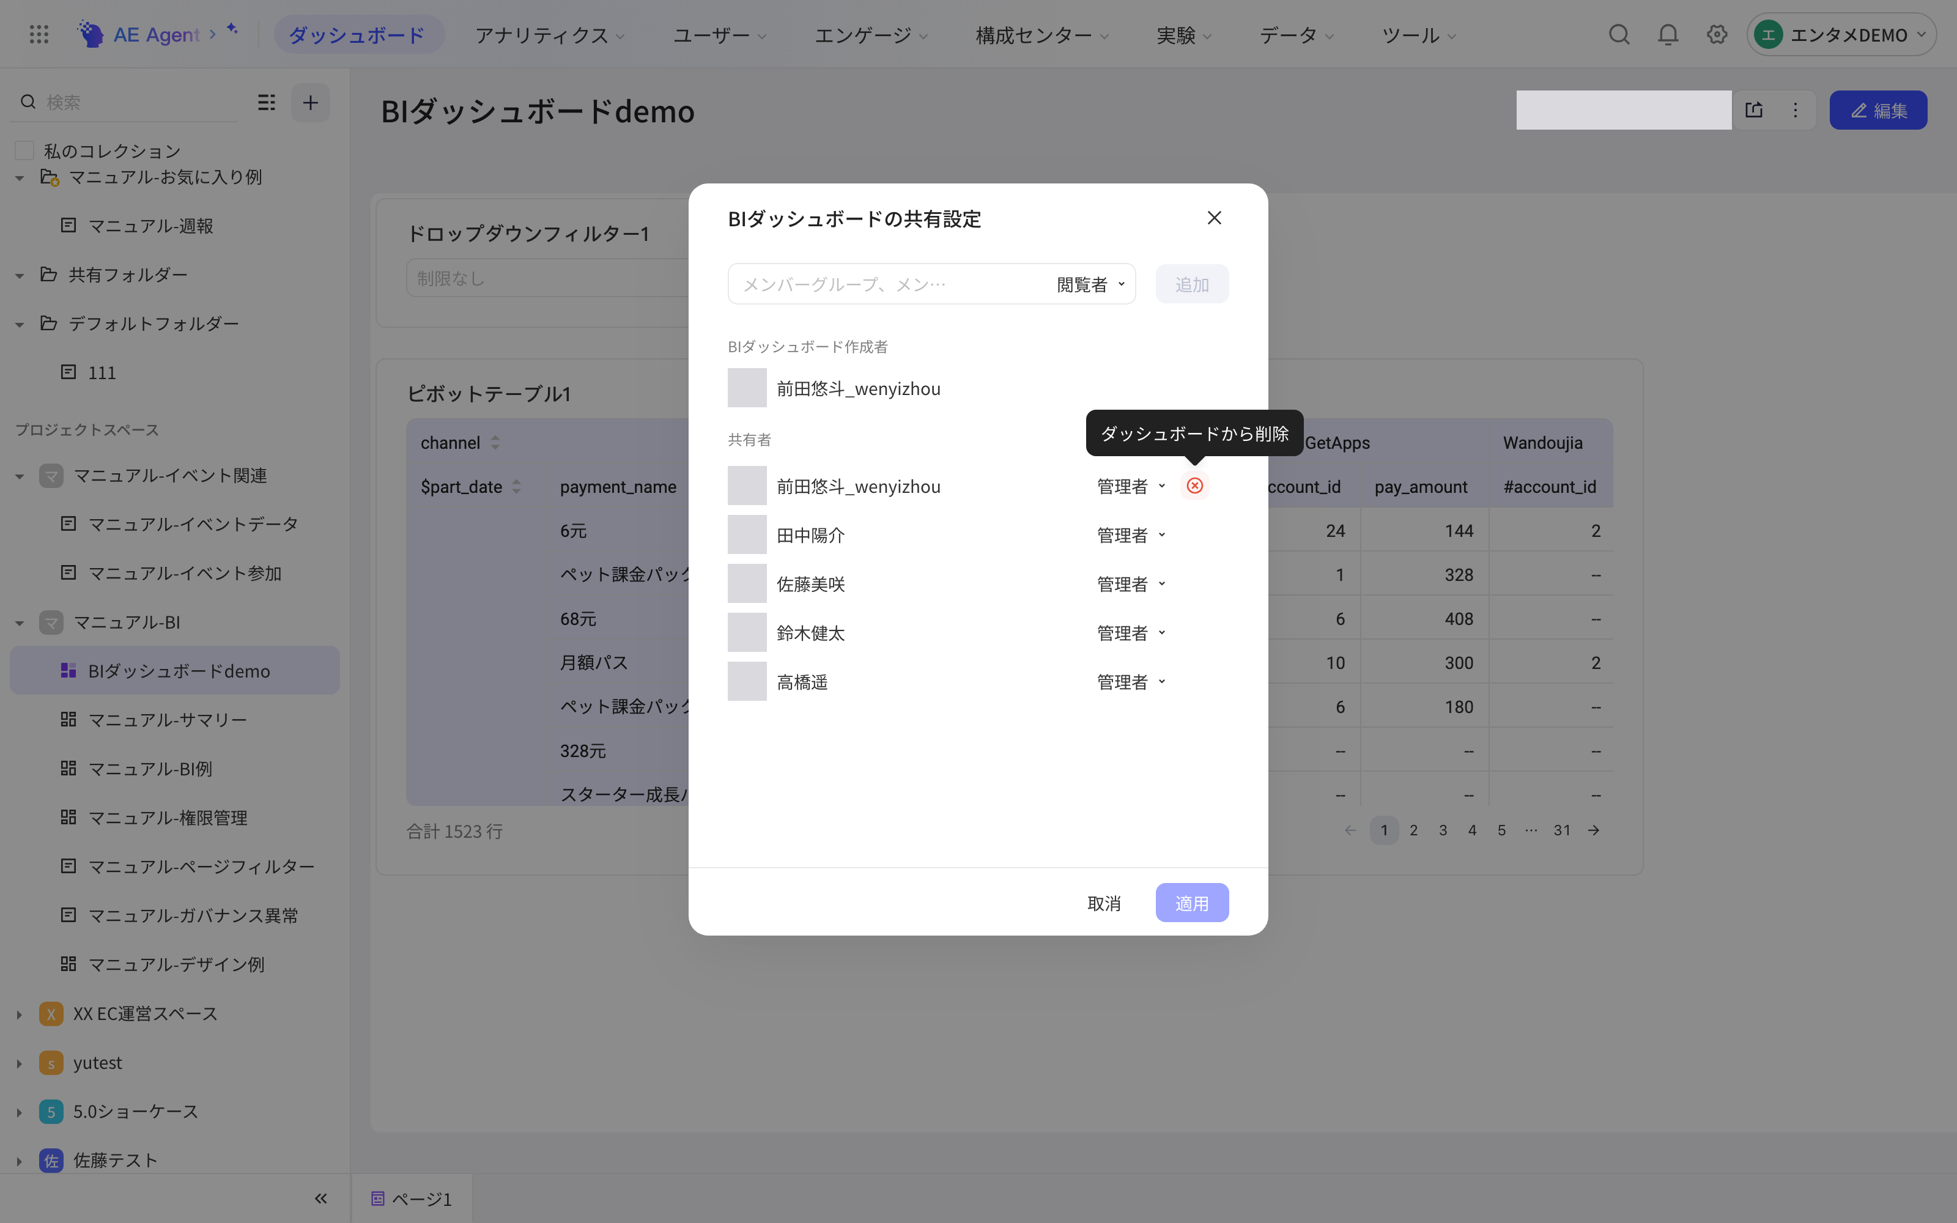Click the 適用 button

point(1192,903)
